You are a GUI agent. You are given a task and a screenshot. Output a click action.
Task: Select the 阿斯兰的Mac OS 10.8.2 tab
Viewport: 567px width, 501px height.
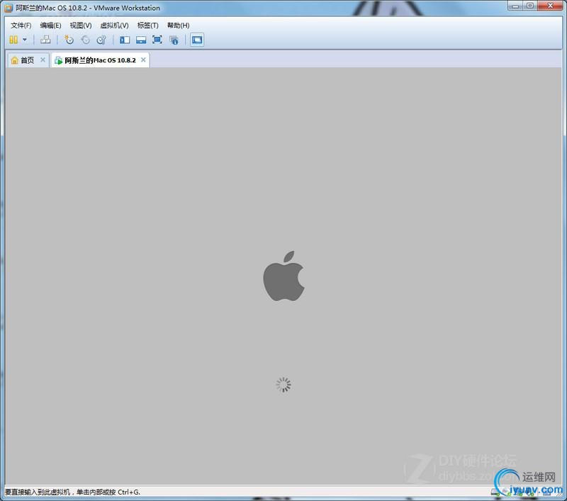tap(100, 60)
